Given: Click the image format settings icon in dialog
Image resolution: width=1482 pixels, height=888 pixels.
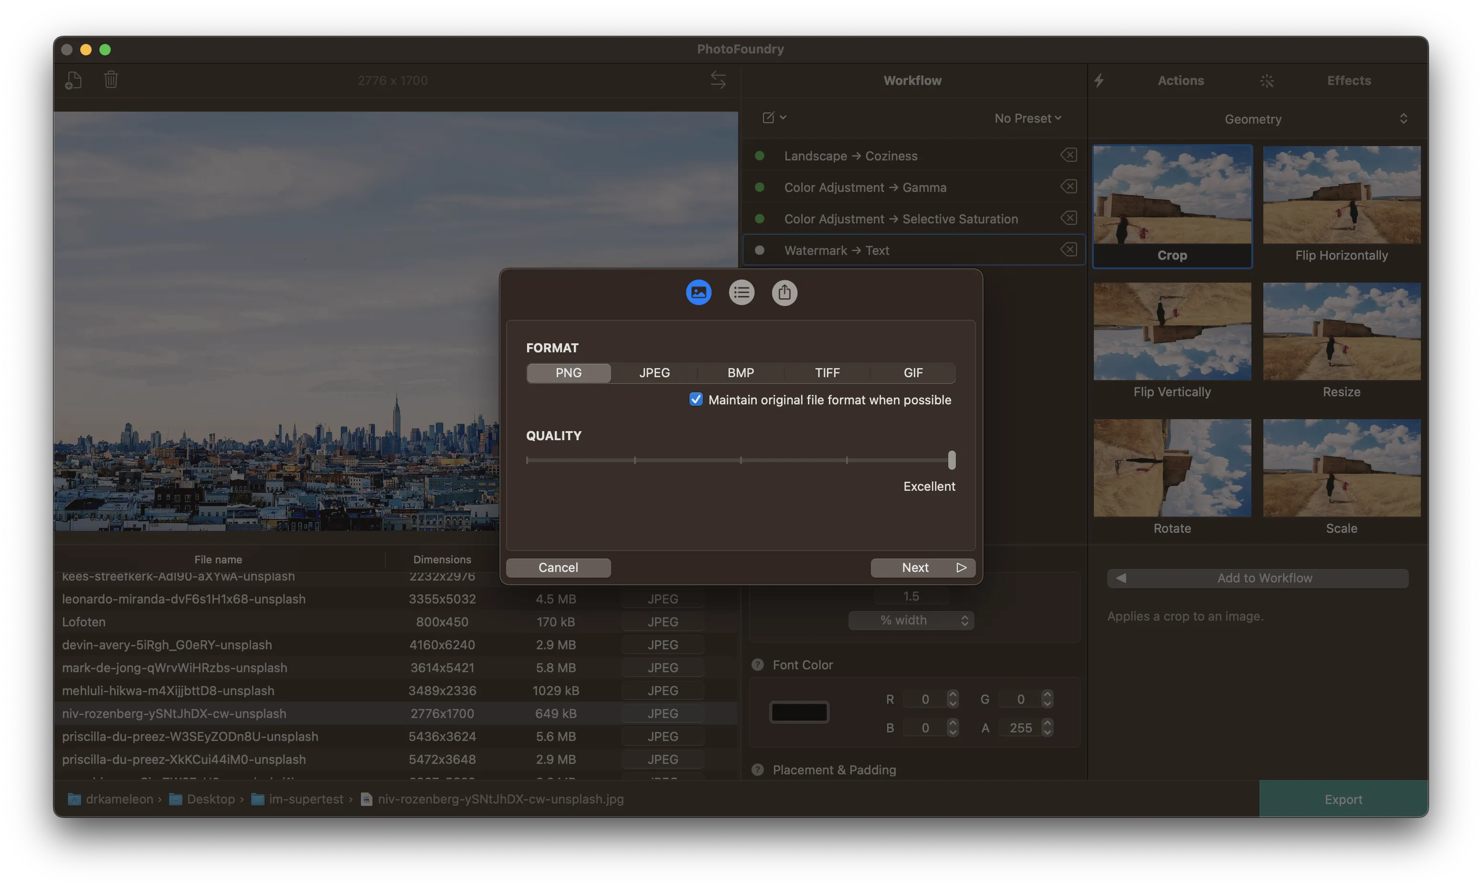Looking at the screenshot, I should (x=698, y=293).
